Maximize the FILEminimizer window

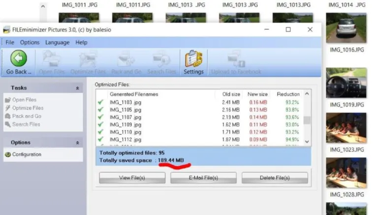tap(288, 30)
